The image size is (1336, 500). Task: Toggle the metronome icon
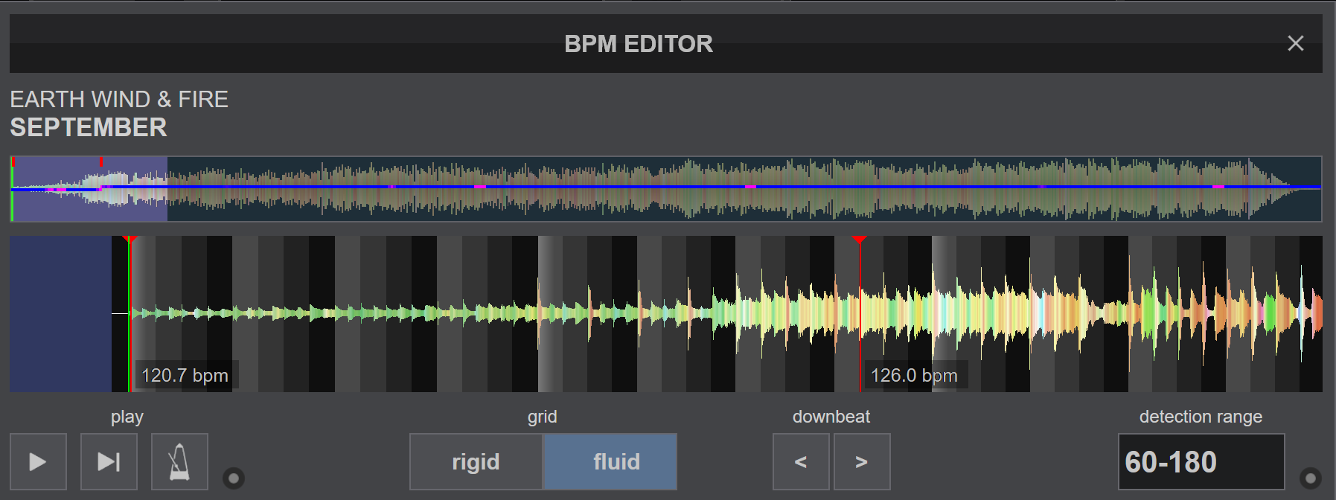point(179,462)
